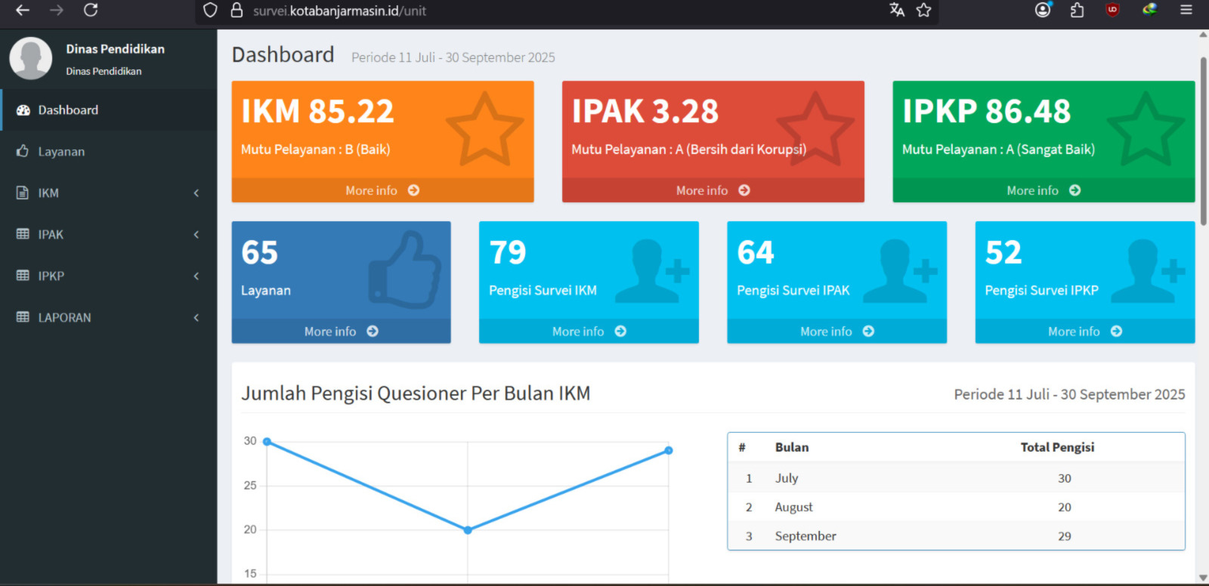The width and height of the screenshot is (1209, 586).
Task: Click the Dinas Pendidikan profile avatar
Action: point(31,58)
